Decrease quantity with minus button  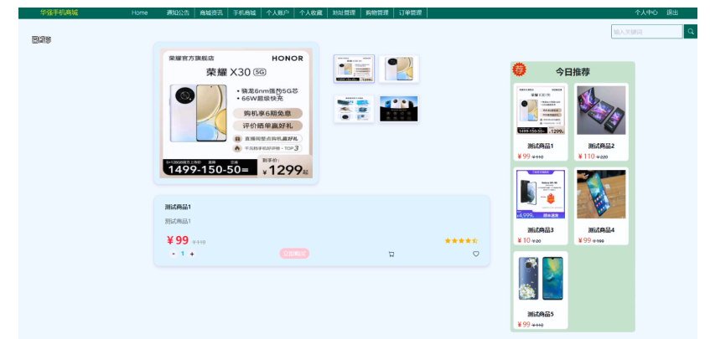click(x=174, y=254)
